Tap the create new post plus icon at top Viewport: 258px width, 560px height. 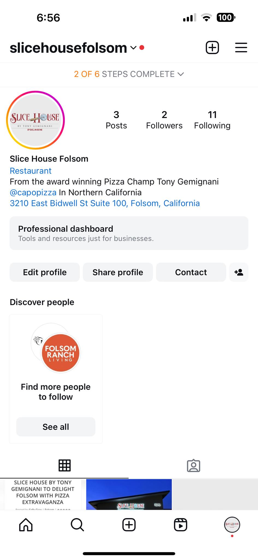coord(212,48)
